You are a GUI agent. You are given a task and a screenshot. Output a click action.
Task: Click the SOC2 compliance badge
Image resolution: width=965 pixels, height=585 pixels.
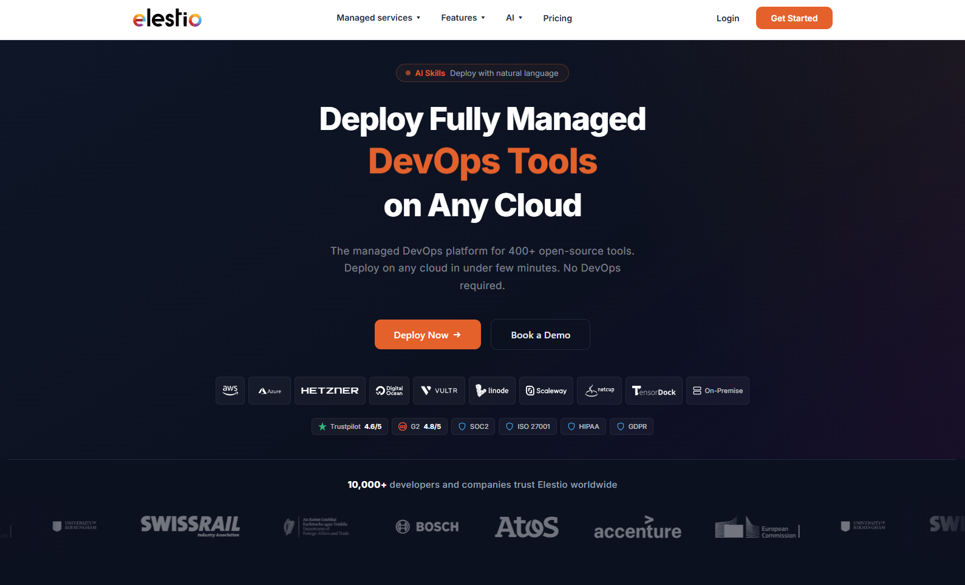473,426
